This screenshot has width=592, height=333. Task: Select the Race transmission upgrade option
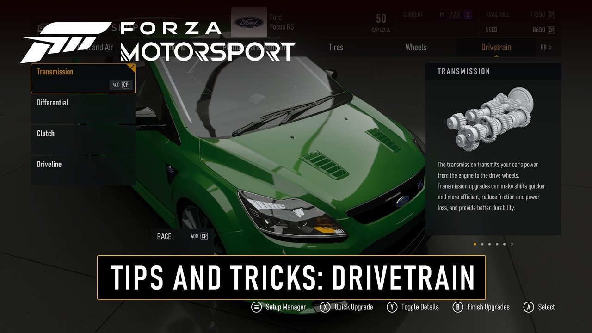coord(183,236)
